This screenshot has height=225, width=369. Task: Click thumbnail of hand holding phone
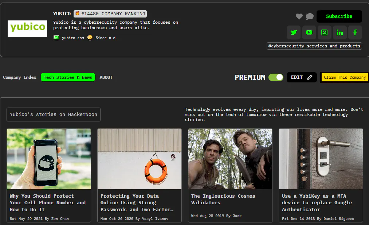pos(49,159)
